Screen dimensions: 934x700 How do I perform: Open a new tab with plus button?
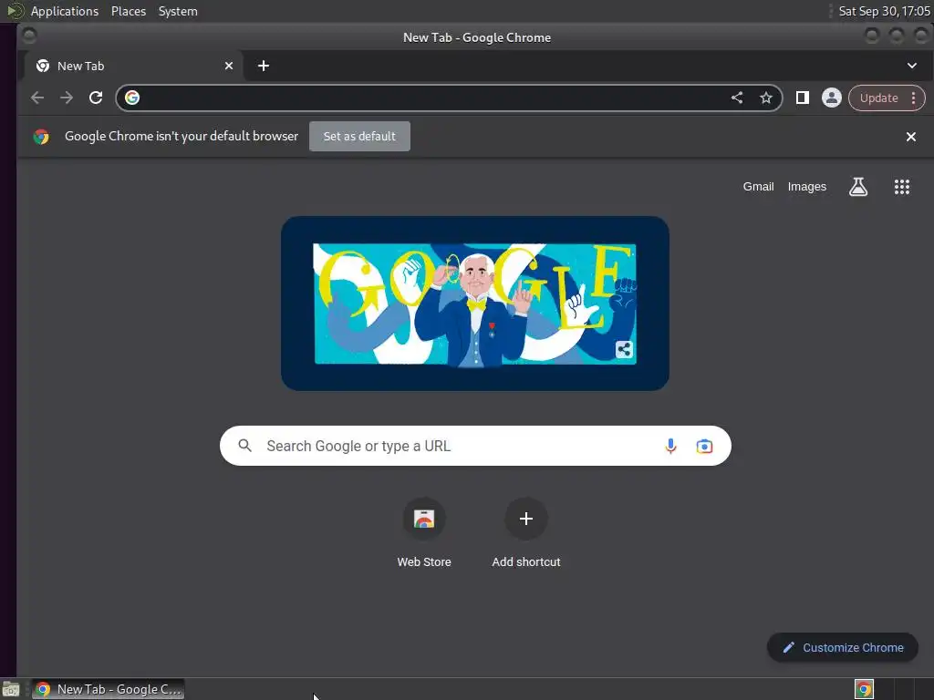tap(264, 66)
